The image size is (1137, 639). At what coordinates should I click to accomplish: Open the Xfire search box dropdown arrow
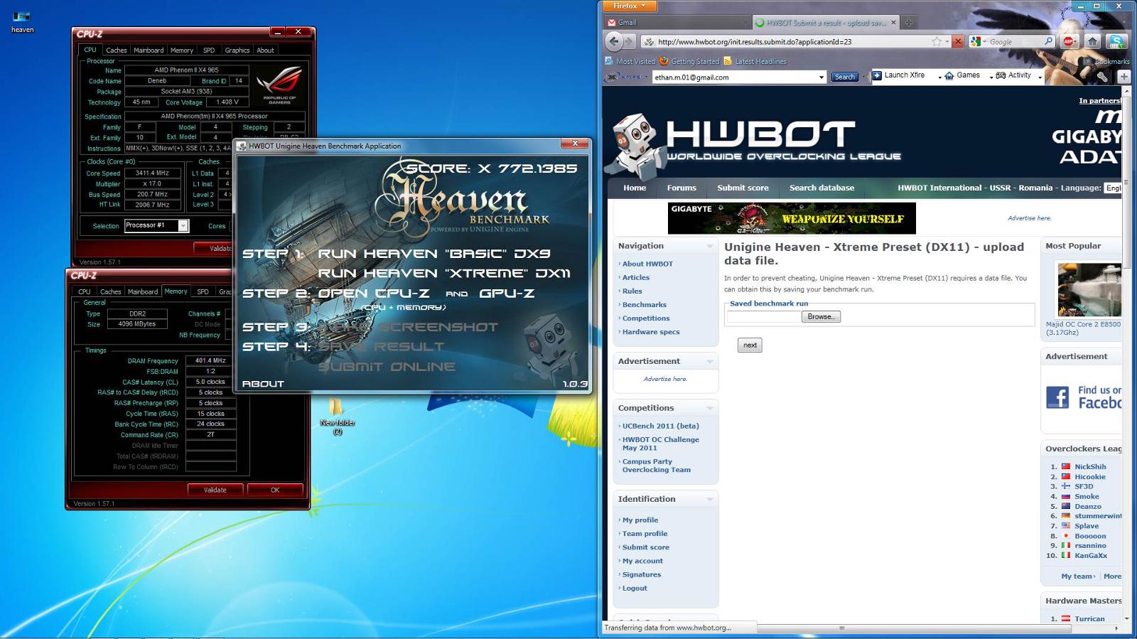pyautogui.click(x=821, y=77)
